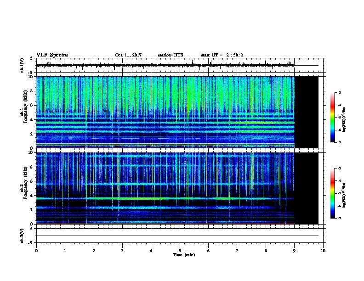Click the time axis tick label "3" minutes
Viewport: 364px width, 281px height.
[x=122, y=250]
